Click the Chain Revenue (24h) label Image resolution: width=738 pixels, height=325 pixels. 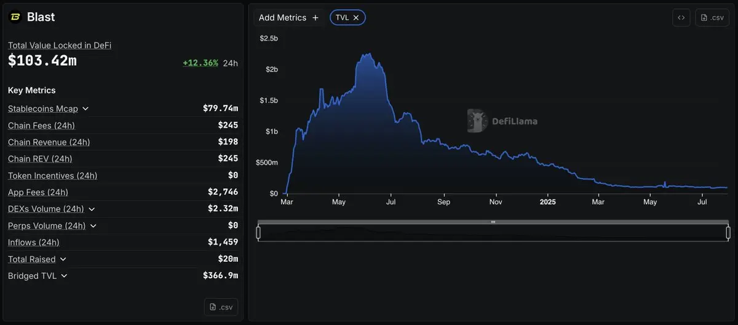(x=49, y=142)
